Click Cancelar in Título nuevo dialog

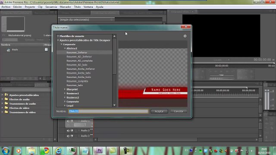pos(179,112)
